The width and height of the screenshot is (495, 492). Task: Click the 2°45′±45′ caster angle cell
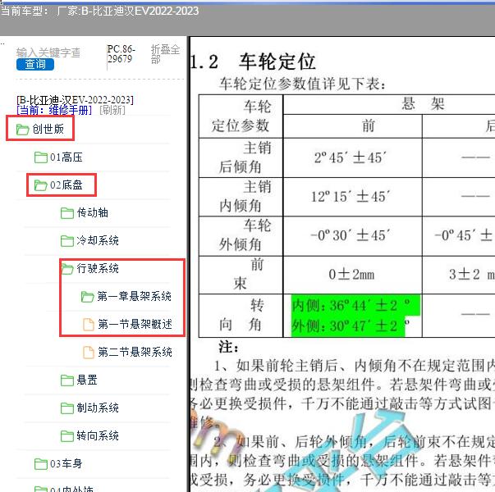[x=353, y=157]
